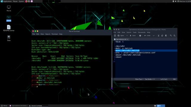The width and height of the screenshot is (191, 107).
Task: Open the Edit menu in Parrot Terminal
Action: pyautogui.click(x=38, y=34)
